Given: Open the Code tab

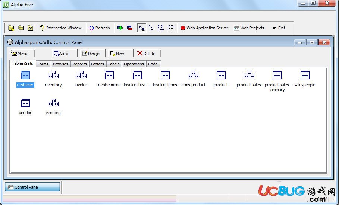Looking at the screenshot, I should pos(153,64).
